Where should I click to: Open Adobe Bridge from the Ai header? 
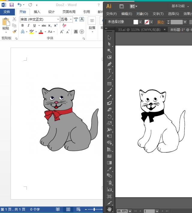[121, 6]
